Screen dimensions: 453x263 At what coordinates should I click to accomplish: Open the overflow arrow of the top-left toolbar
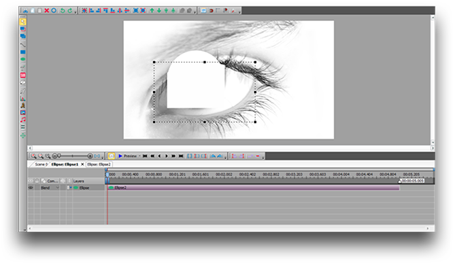tap(75, 12)
